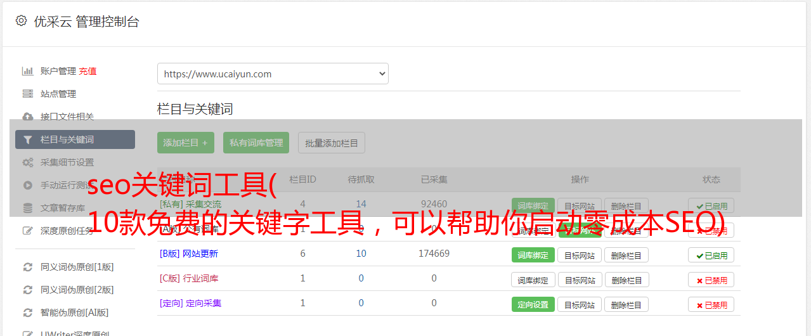The height and width of the screenshot is (336, 811).
Task: Open 智能伪原创[AI版] in the sidebar
Action: [x=75, y=313]
